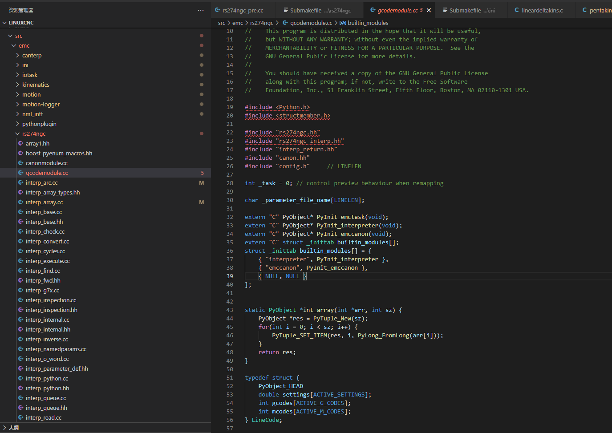Screen dimensions: 612x433
Task: Open Explorer panel more actions ellipsis
Action: point(201,10)
